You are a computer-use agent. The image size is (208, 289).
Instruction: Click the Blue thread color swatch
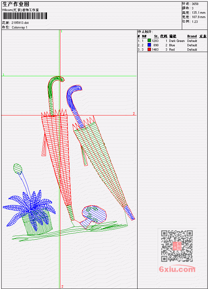pos(149,45)
